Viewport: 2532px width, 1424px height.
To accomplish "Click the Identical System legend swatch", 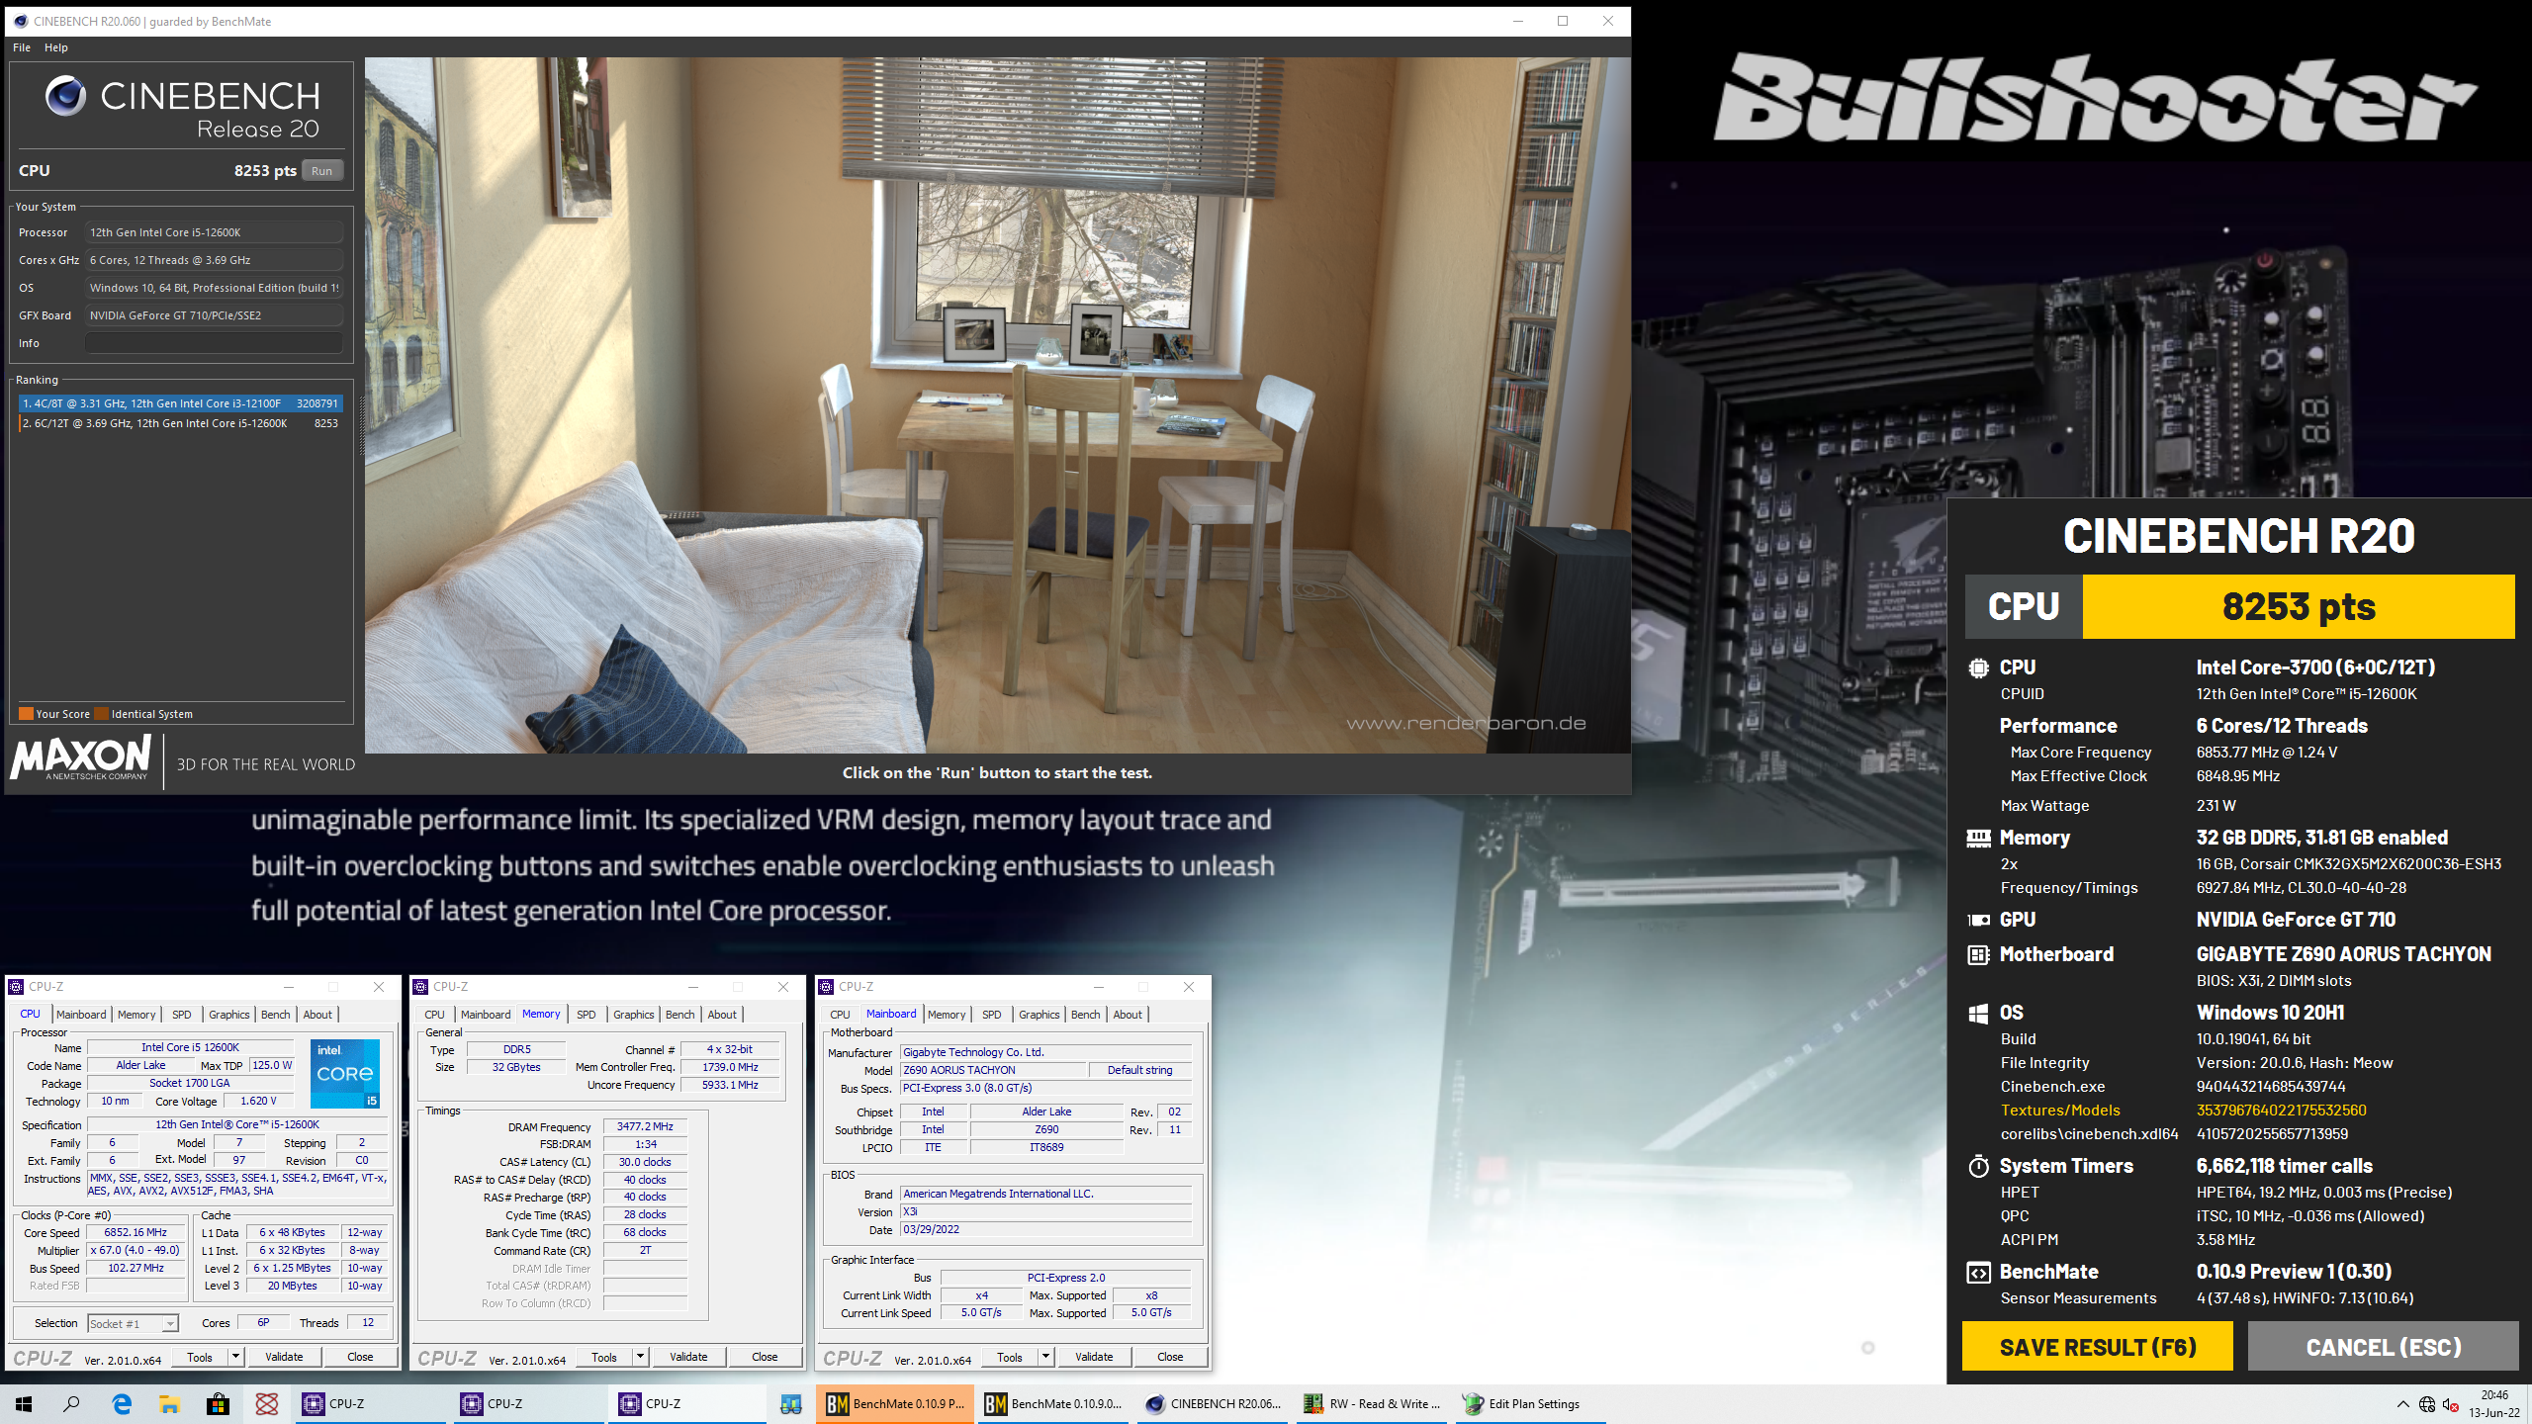I will tap(103, 714).
